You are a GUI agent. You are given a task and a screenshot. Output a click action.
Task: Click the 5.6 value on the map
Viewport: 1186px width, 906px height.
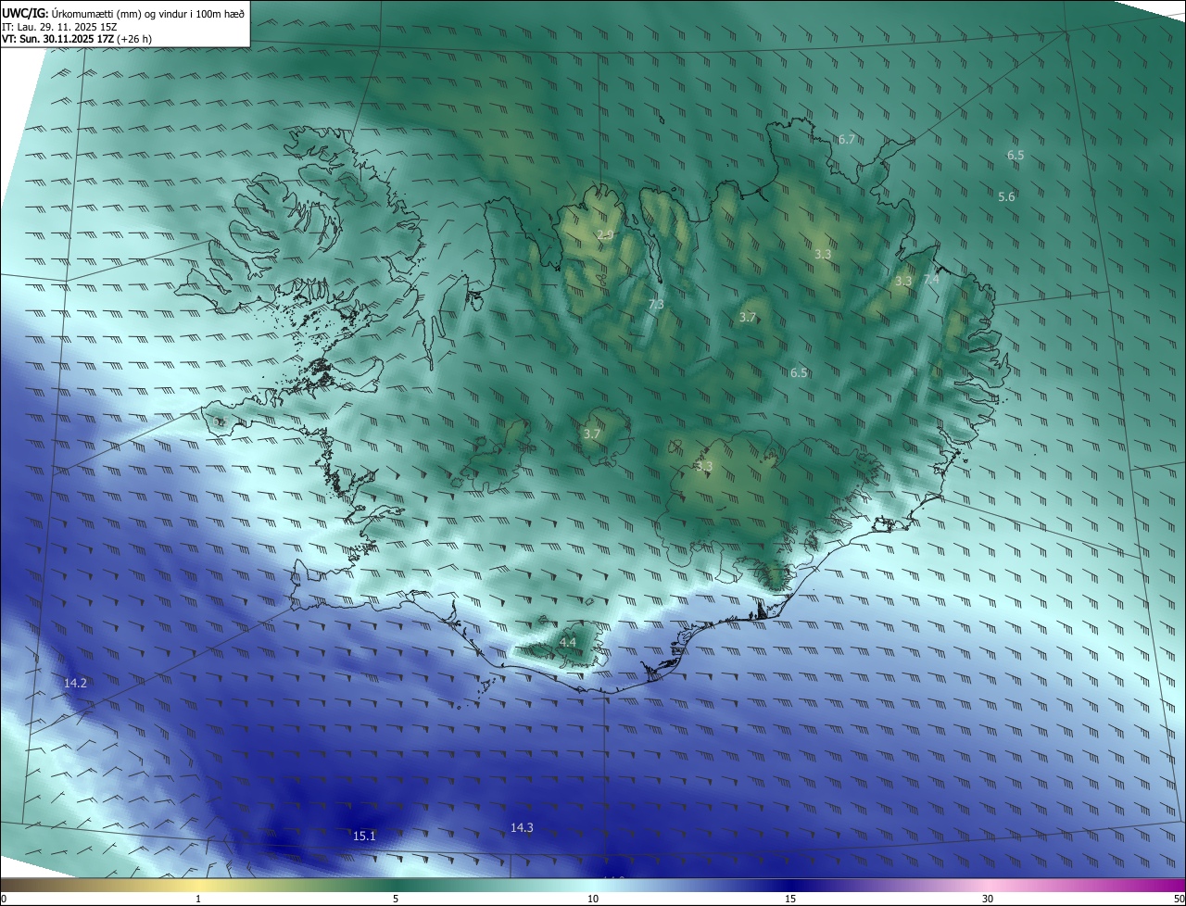pos(1006,196)
